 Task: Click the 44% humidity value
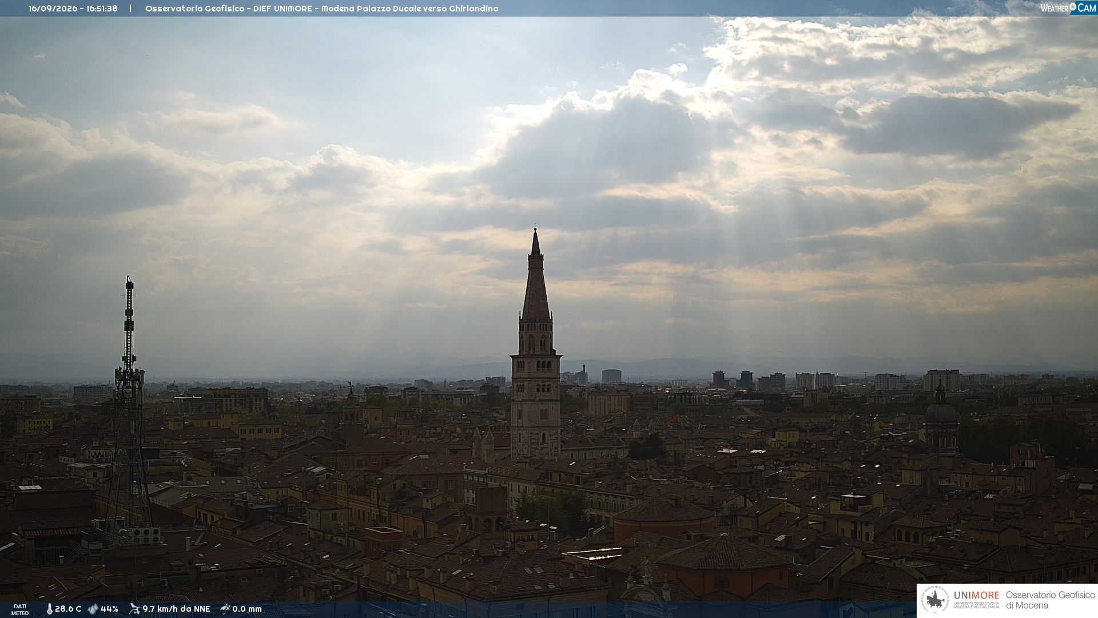(109, 609)
